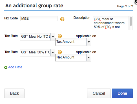Open the GST Meal No ITC dropdown arrow
The width and height of the screenshot is (137, 104).
tap(53, 37)
